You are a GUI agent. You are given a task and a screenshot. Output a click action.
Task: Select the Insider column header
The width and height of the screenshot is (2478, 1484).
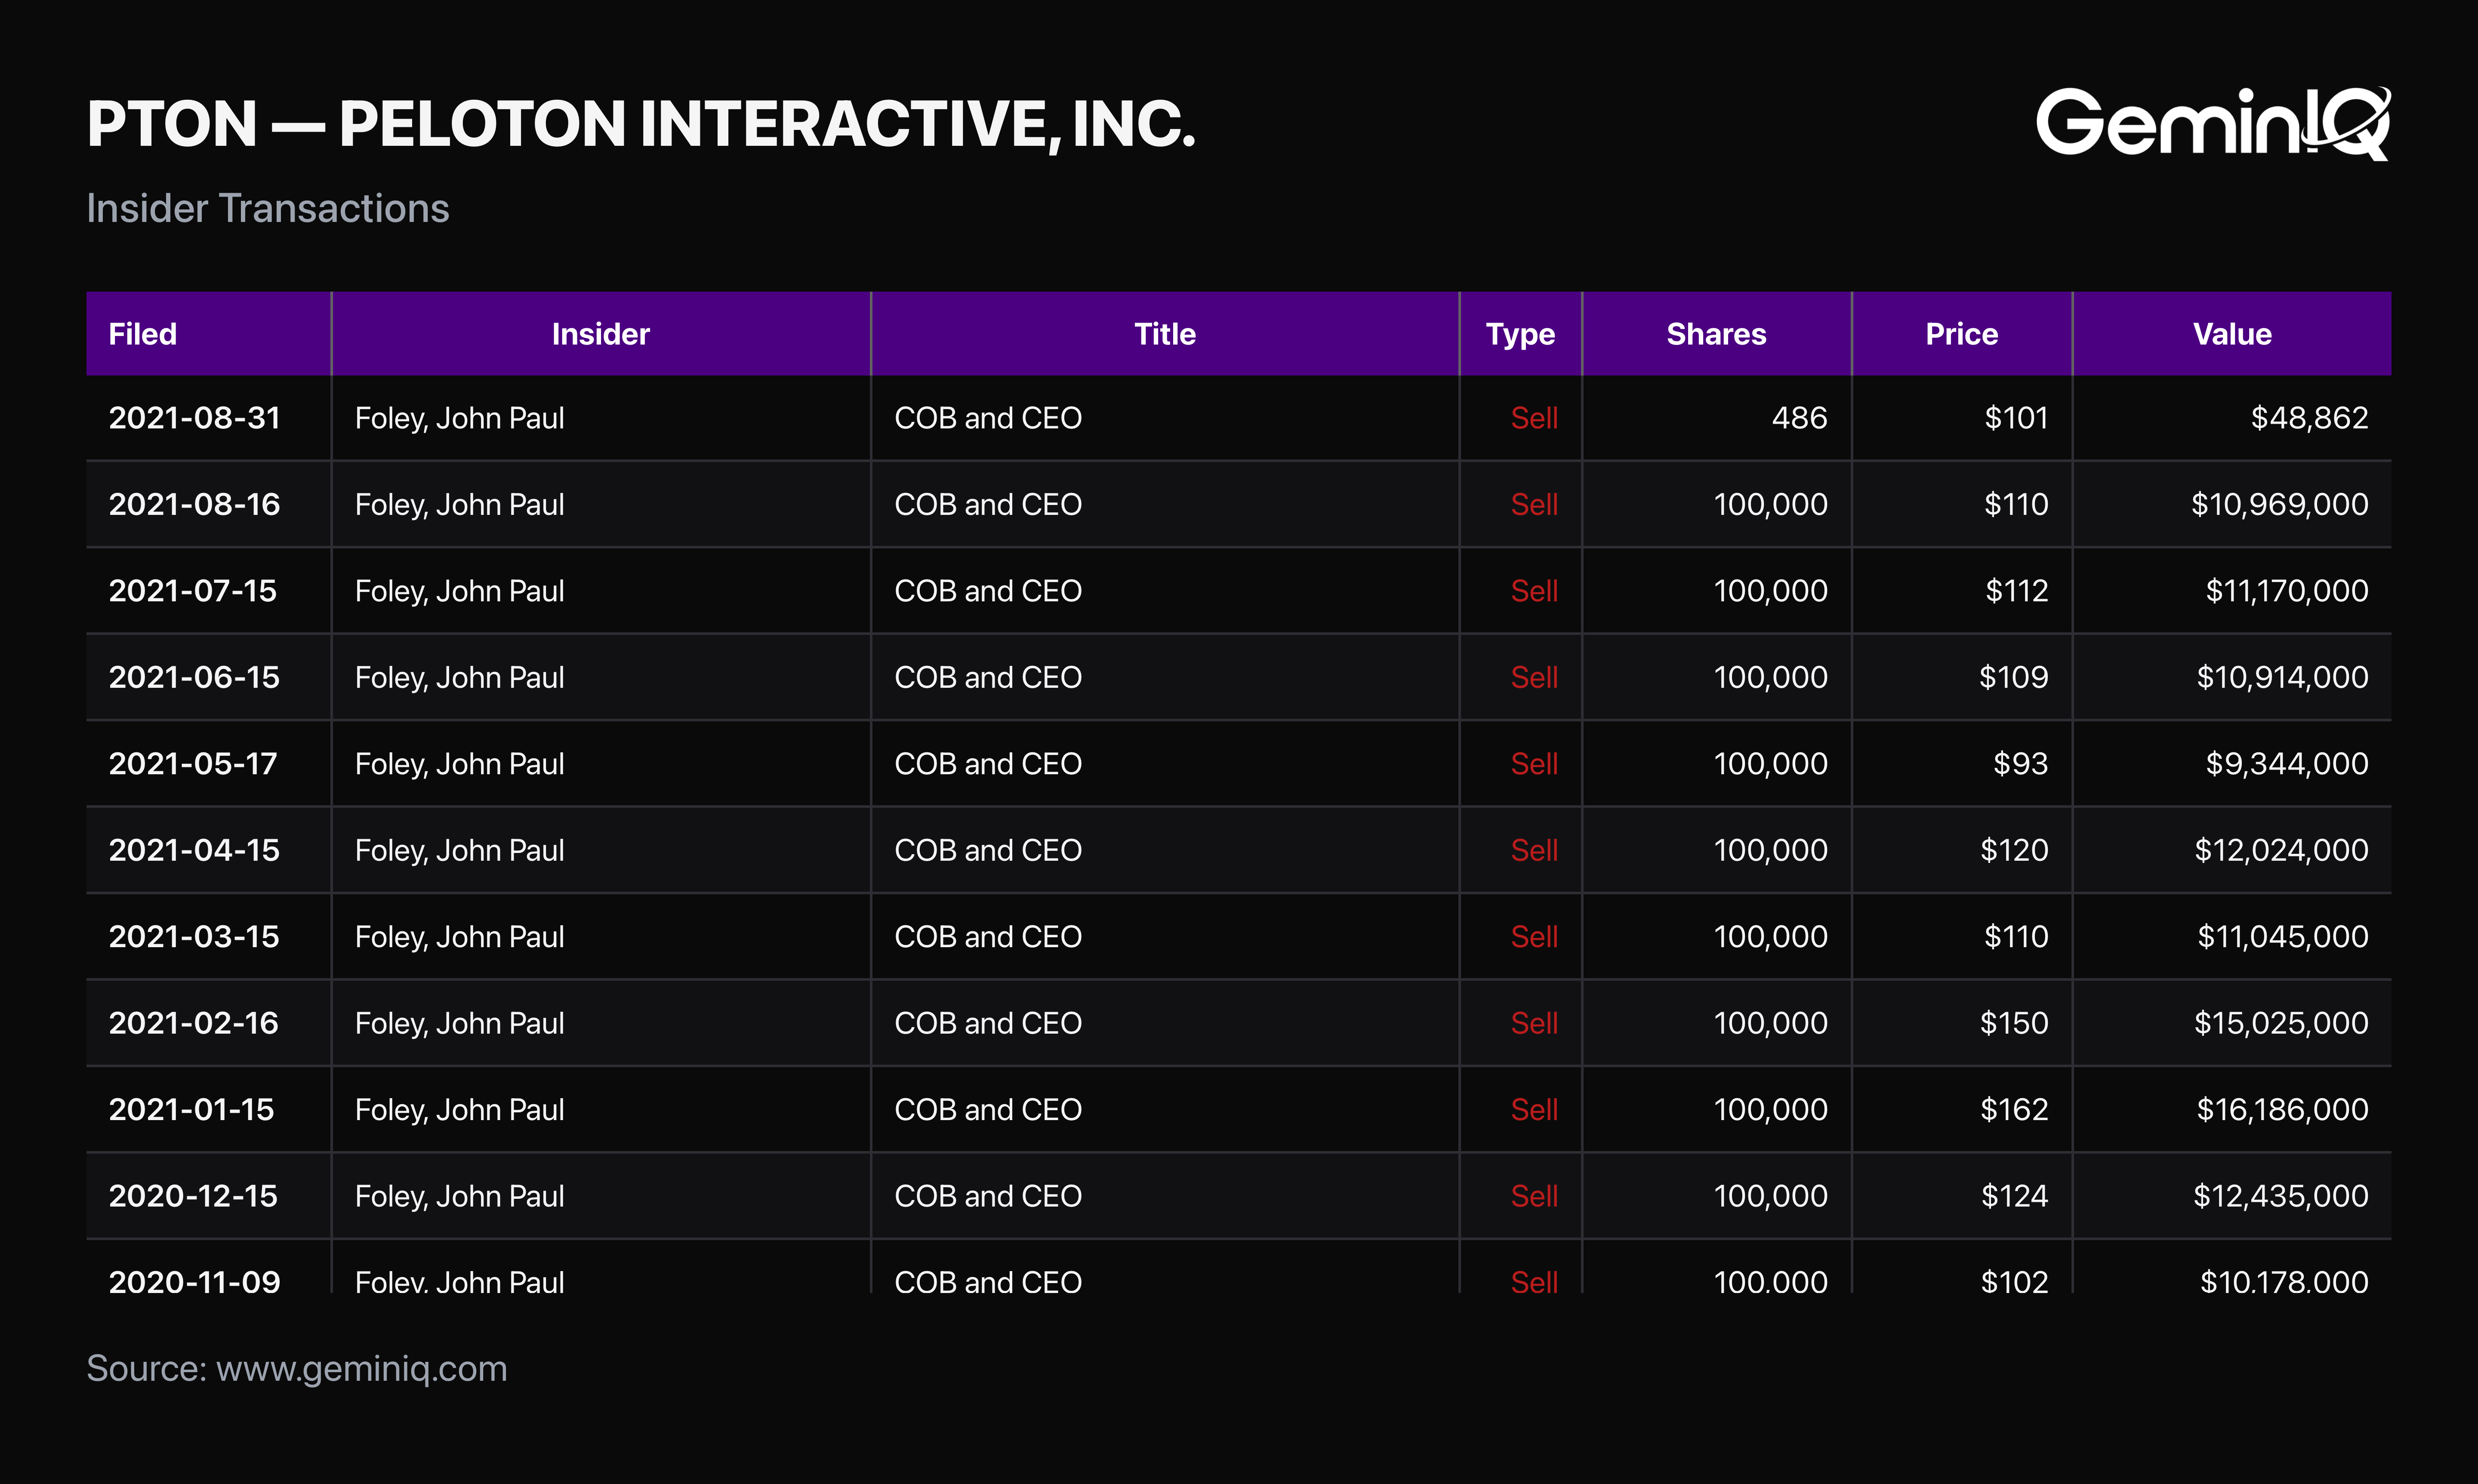click(x=600, y=334)
